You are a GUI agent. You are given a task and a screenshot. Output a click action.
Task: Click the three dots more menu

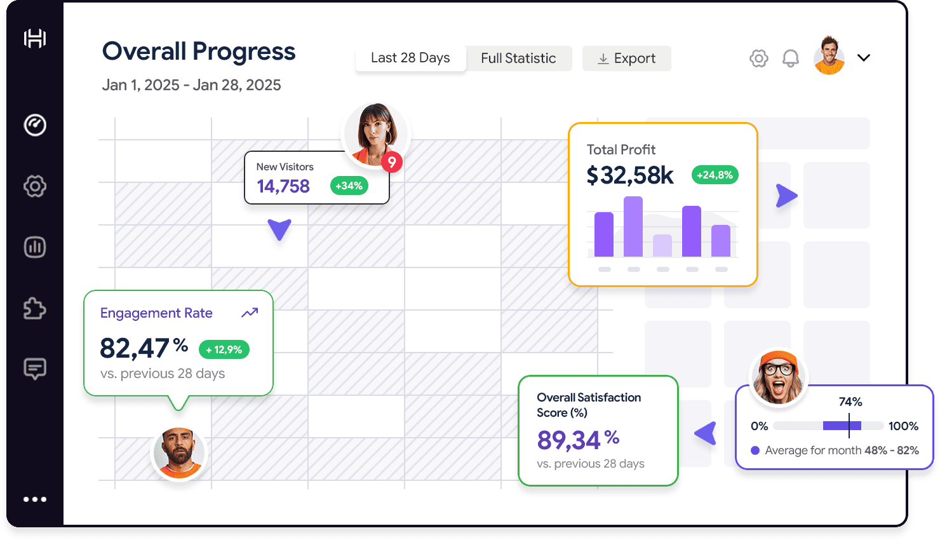(x=35, y=499)
